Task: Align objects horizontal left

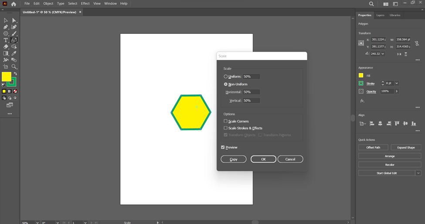Action: click(x=372, y=124)
